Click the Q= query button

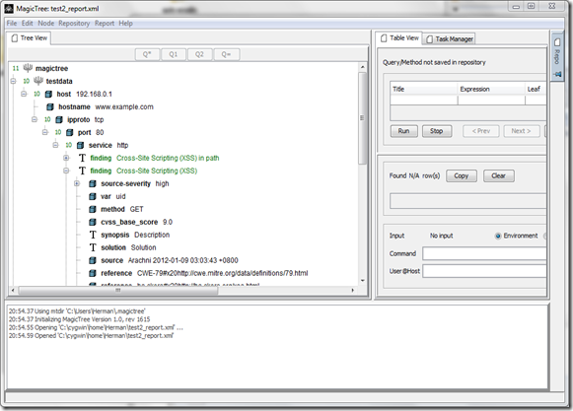click(x=226, y=54)
